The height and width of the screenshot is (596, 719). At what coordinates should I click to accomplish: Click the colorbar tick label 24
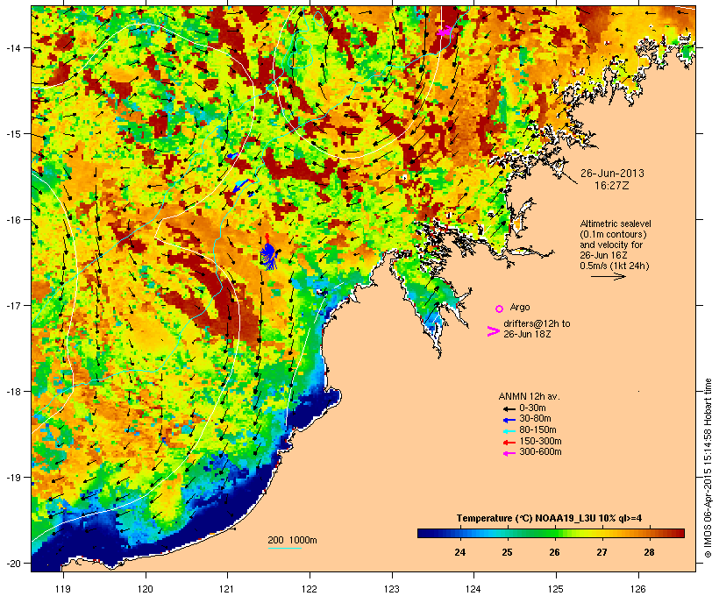(460, 552)
